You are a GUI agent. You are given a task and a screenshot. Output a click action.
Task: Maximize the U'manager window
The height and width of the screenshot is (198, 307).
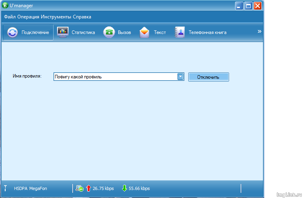point(248,6)
